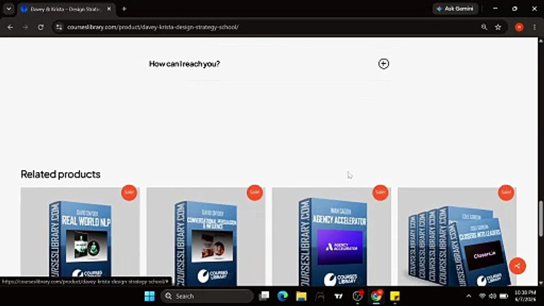Click the orange share floating button

click(x=517, y=266)
